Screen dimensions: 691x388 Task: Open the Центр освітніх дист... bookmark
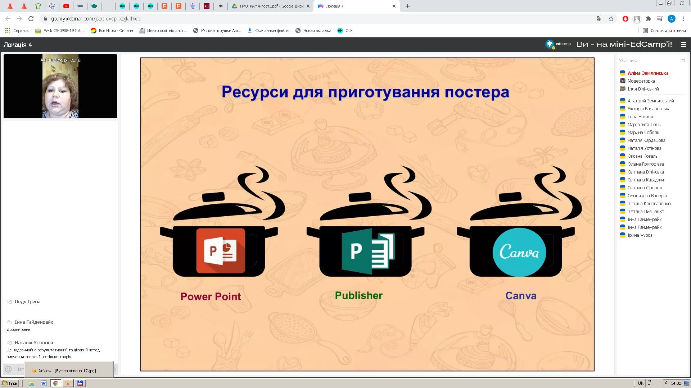pos(163,31)
